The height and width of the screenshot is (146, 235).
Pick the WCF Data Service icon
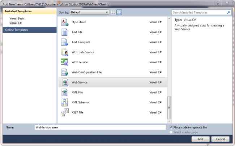(65, 52)
